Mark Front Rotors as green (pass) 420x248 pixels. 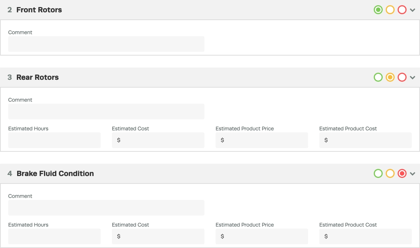[x=378, y=10]
